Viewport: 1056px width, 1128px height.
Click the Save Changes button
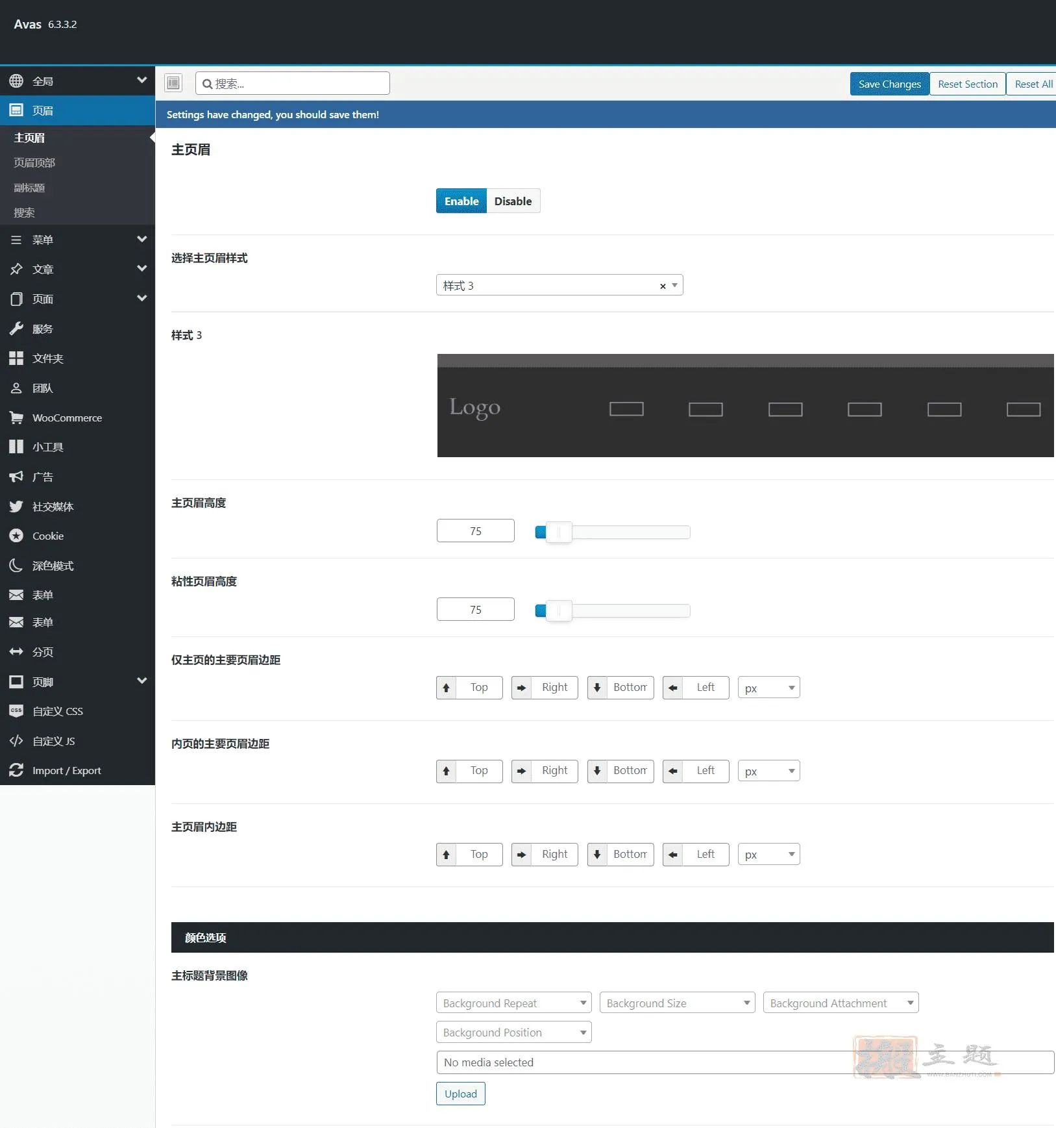pos(889,84)
